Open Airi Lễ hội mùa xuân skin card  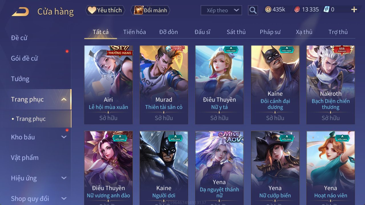(108, 85)
